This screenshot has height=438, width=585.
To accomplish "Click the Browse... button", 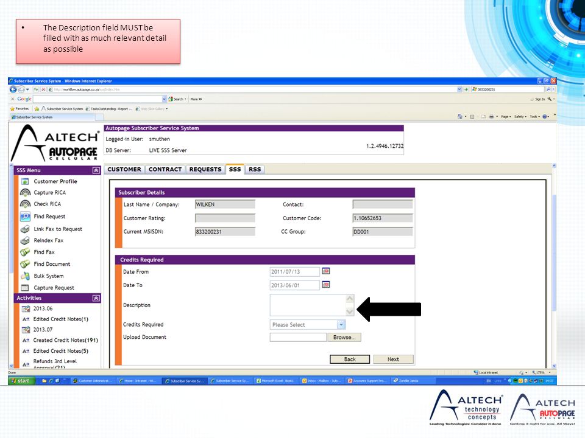I will pyautogui.click(x=344, y=337).
